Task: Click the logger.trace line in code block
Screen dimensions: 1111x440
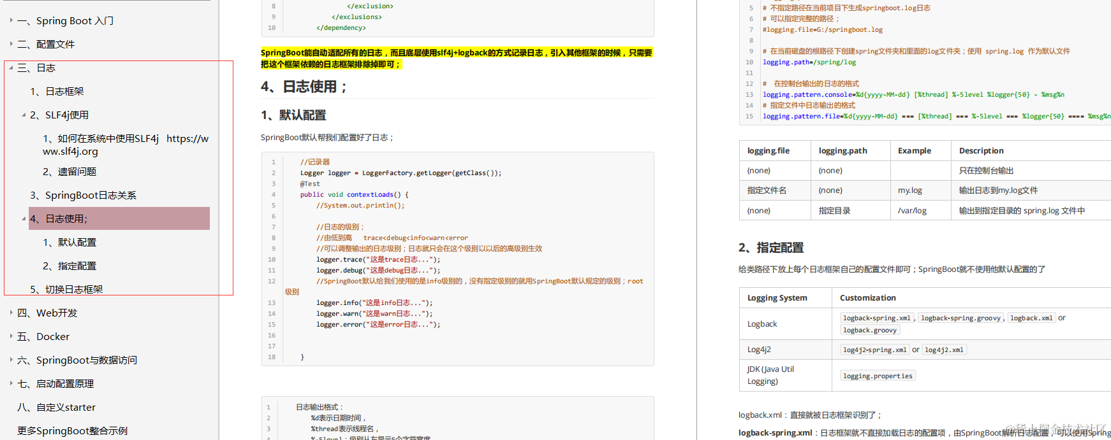Action: click(378, 260)
